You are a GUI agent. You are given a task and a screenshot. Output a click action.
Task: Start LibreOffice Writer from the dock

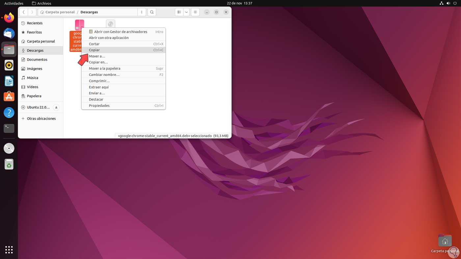pyautogui.click(x=9, y=81)
